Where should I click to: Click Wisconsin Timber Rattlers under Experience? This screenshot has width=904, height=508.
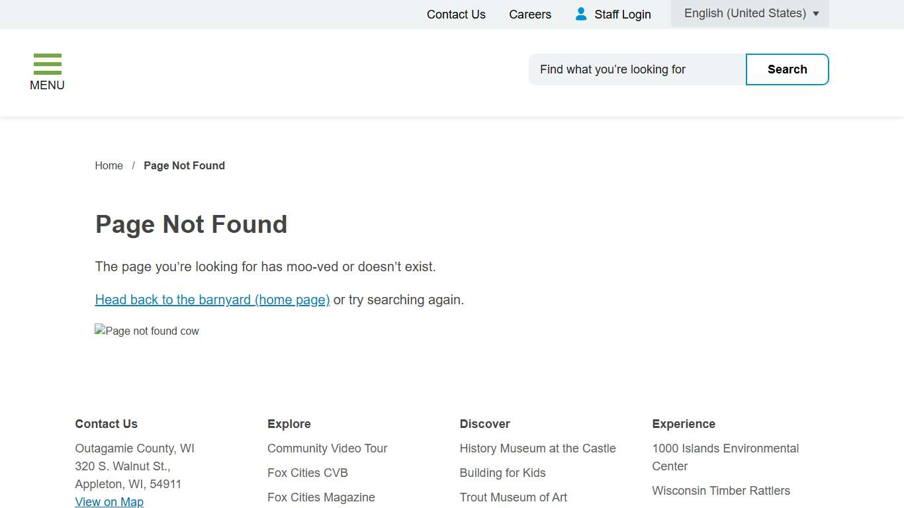pyautogui.click(x=721, y=490)
